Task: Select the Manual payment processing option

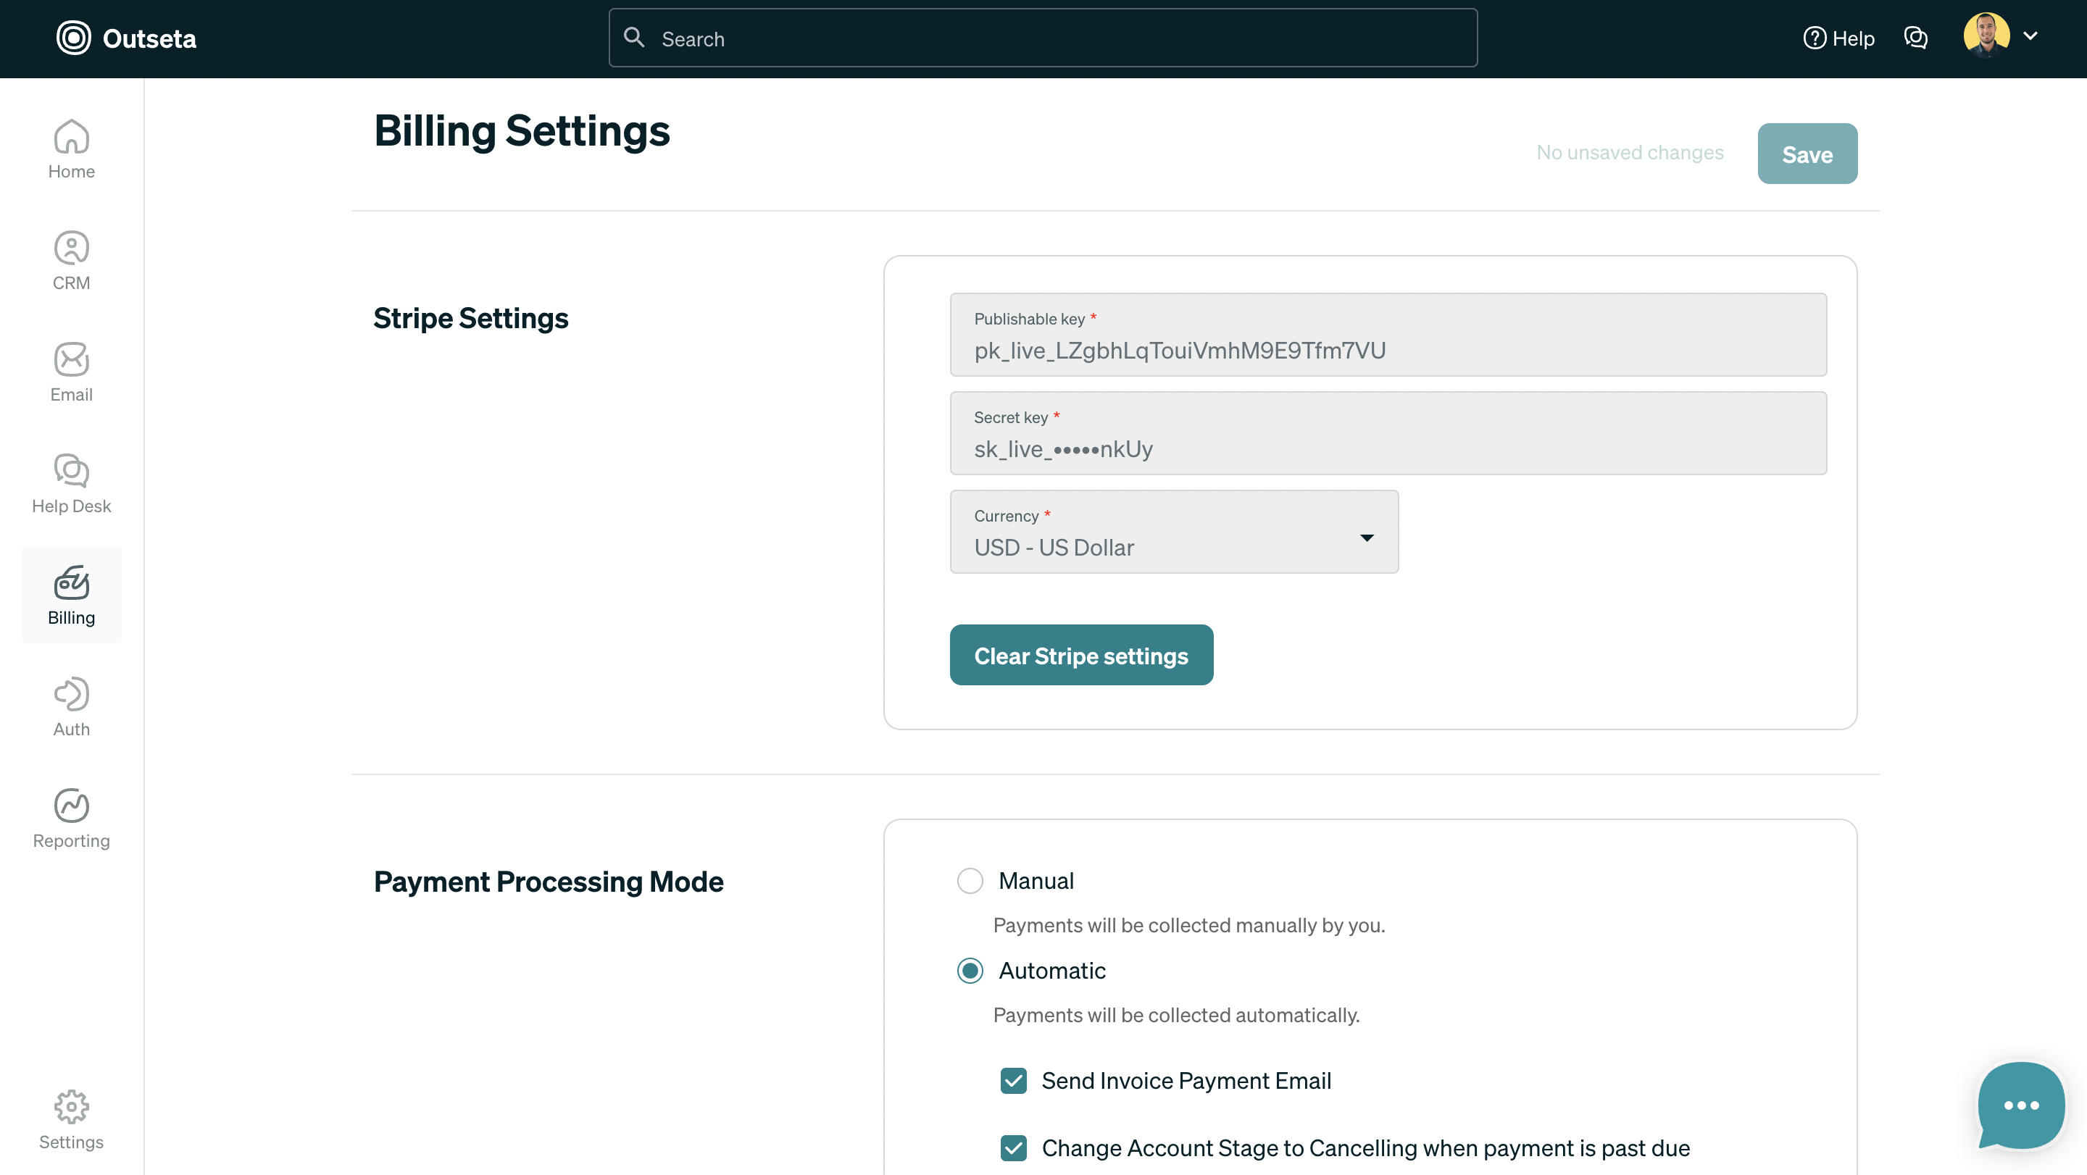Action: point(970,880)
